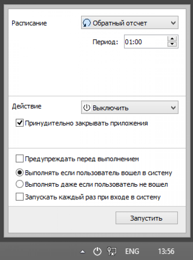Viewport: 193px width, 260px height.
Task: Expand schedule dropdown using its chevron arrow
Action: click(x=173, y=23)
